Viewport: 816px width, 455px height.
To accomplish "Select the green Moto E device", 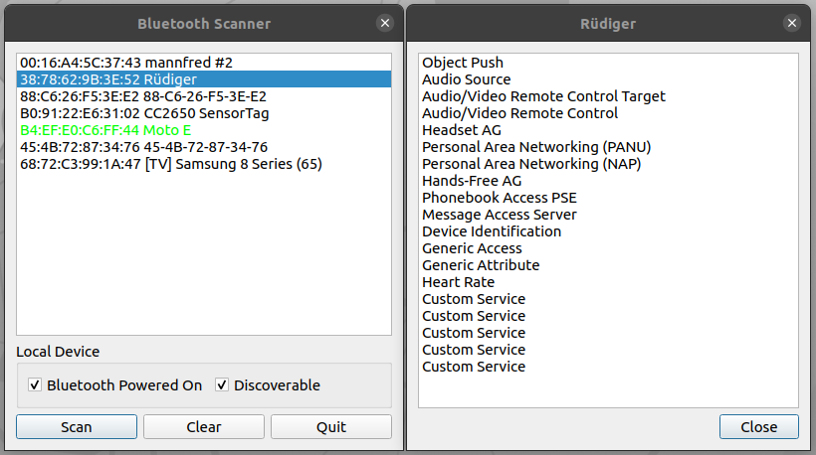I will 104,130.
